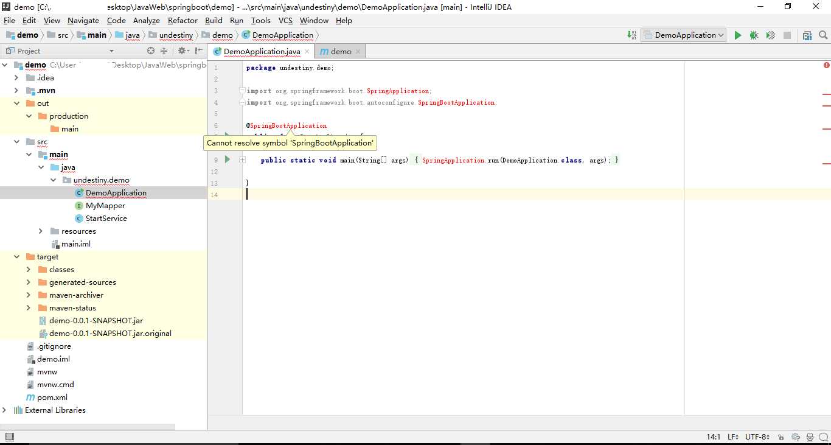Select demo-0.0.1-SNAPSHOT.jar.original file
This screenshot has width=831, height=445.
[110, 334]
